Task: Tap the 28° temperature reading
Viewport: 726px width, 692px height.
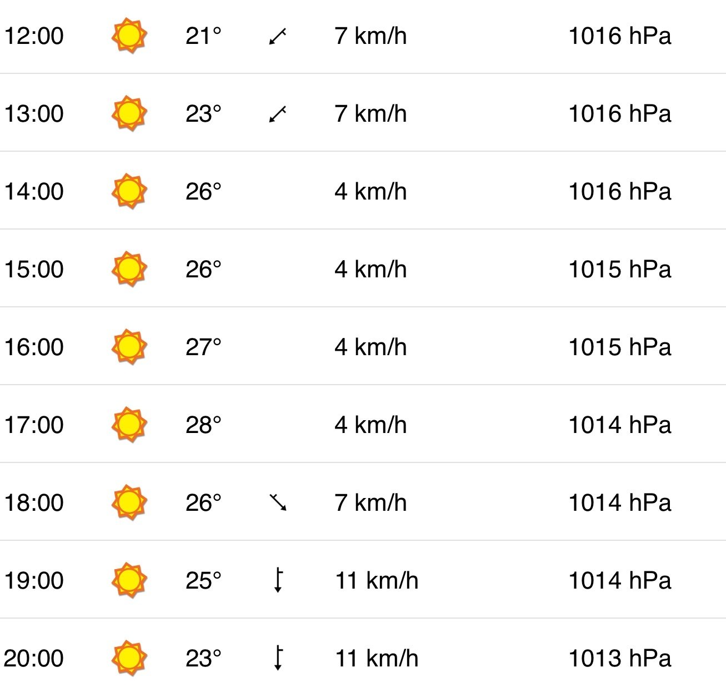Action: pos(203,425)
